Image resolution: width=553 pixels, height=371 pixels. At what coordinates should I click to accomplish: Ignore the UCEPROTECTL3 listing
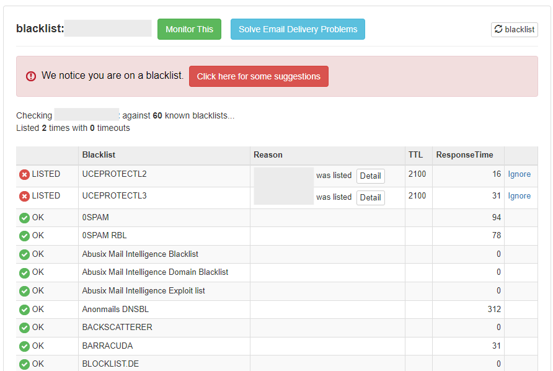519,196
